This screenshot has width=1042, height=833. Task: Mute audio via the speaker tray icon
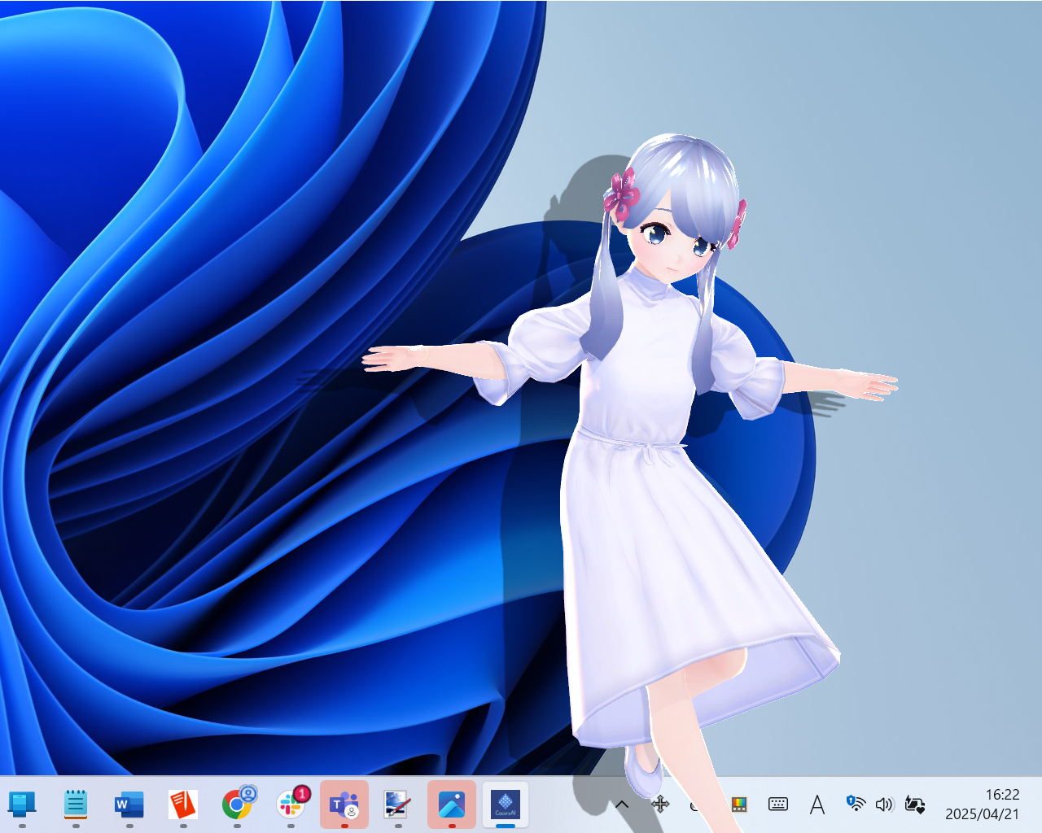[885, 805]
